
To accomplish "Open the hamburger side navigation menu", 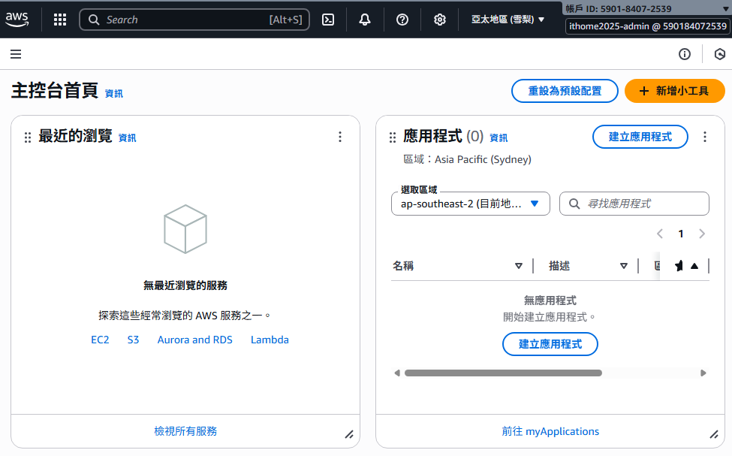I will [16, 54].
